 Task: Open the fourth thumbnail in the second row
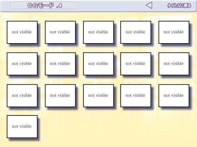tap(135, 64)
